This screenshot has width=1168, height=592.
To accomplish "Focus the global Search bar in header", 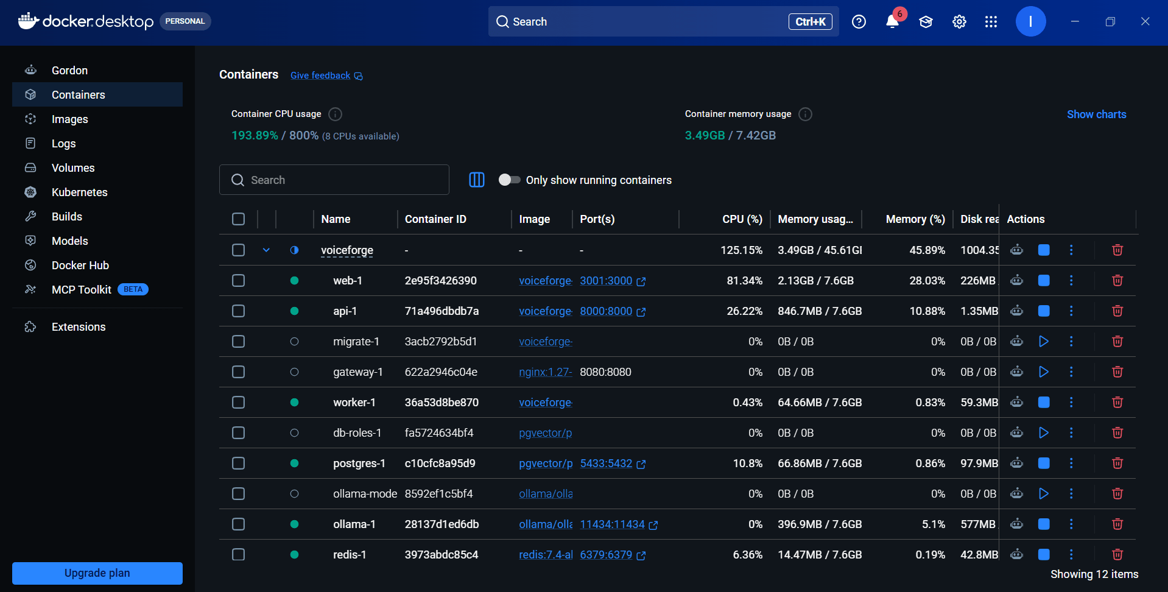I will [663, 21].
